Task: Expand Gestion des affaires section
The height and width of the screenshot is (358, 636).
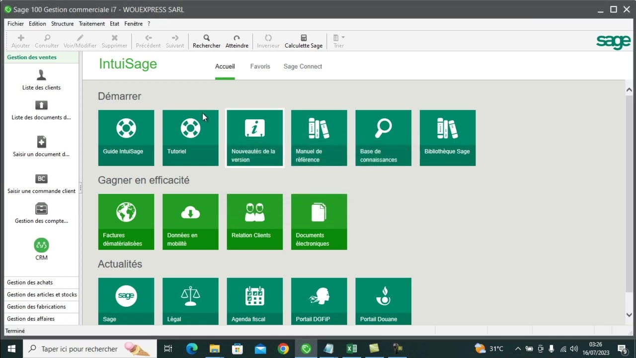Action: (x=41, y=319)
